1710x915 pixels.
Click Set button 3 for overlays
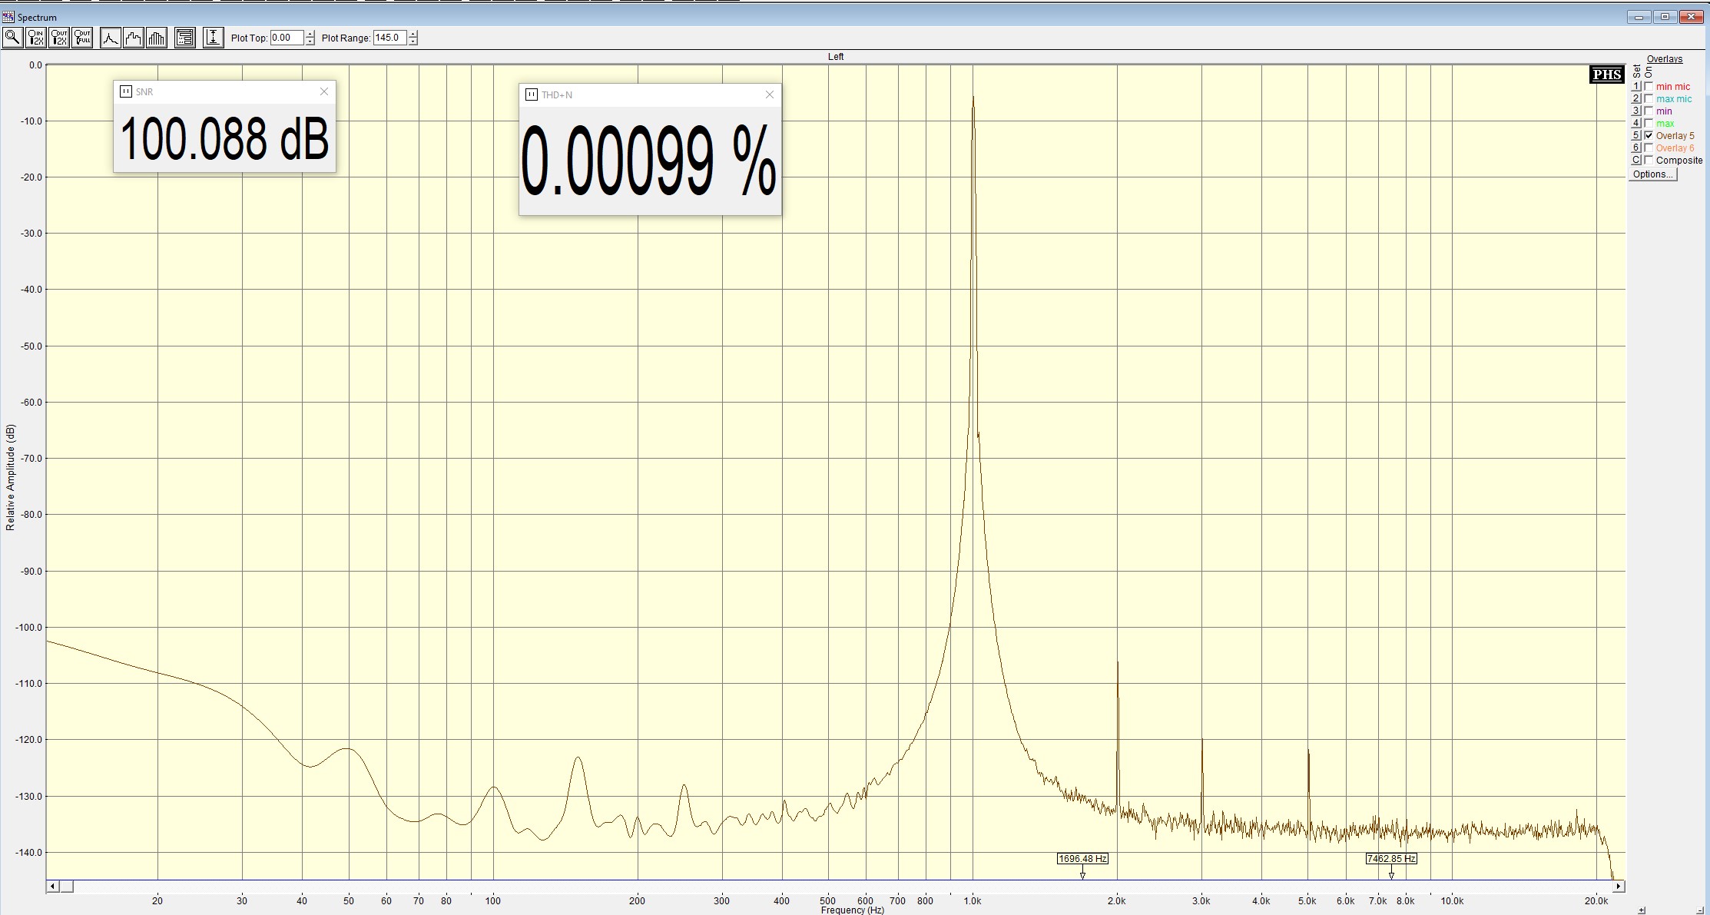pos(1636,111)
